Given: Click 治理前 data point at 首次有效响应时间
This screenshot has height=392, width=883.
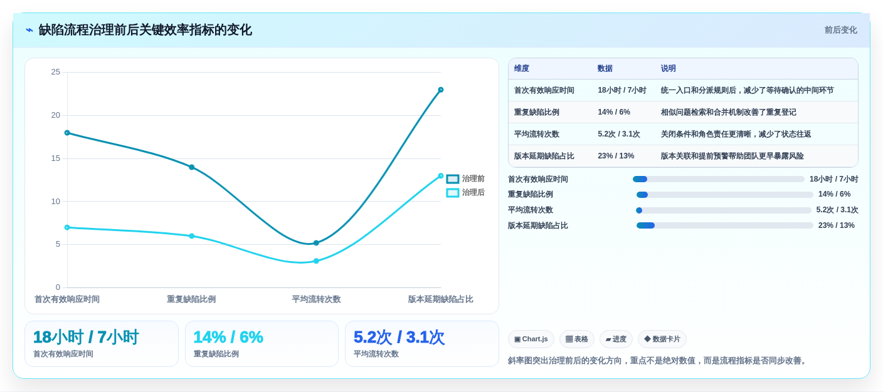Looking at the screenshot, I should point(67,133).
